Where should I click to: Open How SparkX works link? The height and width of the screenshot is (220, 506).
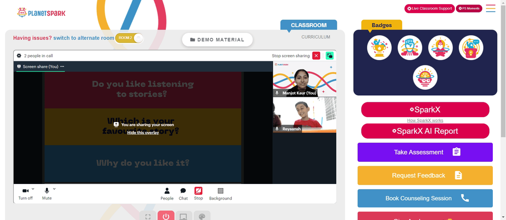425,120
